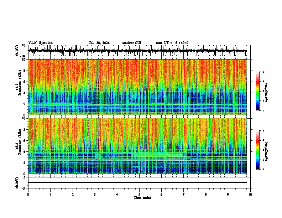The height and width of the screenshot is (218, 282).
Task: Click time axis tick label "3"
Action: click(x=95, y=194)
